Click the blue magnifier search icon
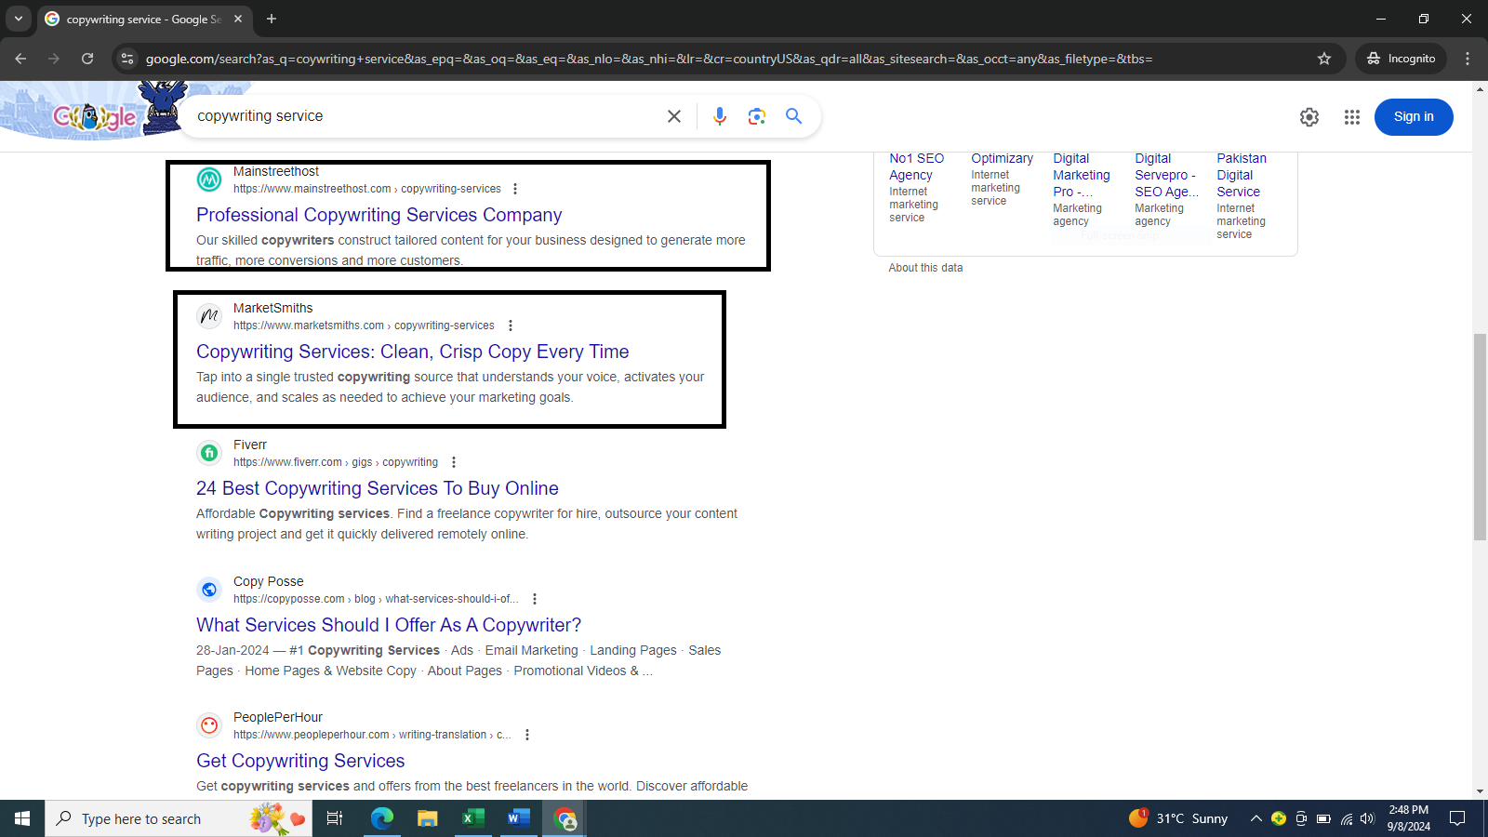This screenshot has height=837, width=1488. 793,116
